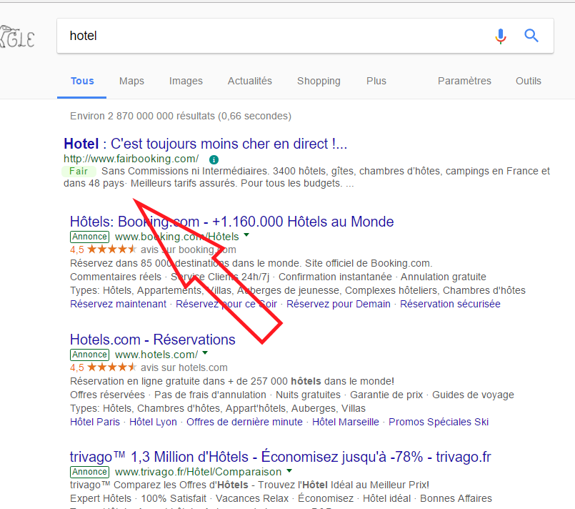Click 'Sans Commissions ni Intermédiaires' snippet text
The height and width of the screenshot is (509, 575).
pos(185,171)
